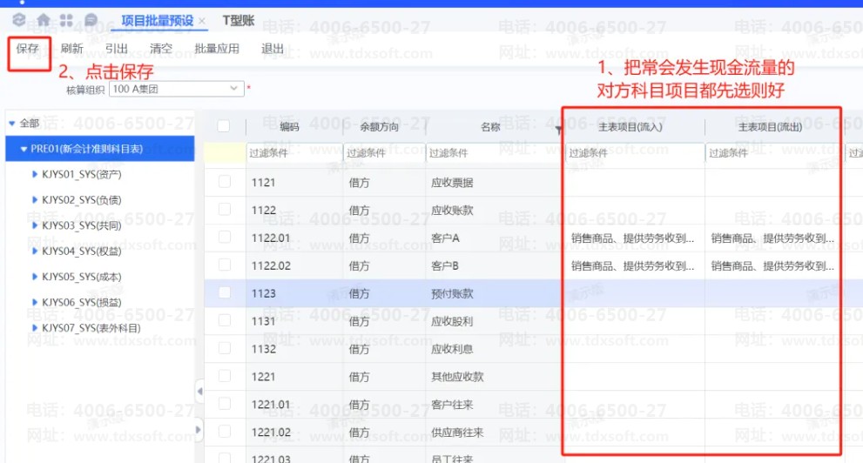The image size is (863, 463).
Task: Tick the select-all header checkbox
Action: click(x=224, y=126)
